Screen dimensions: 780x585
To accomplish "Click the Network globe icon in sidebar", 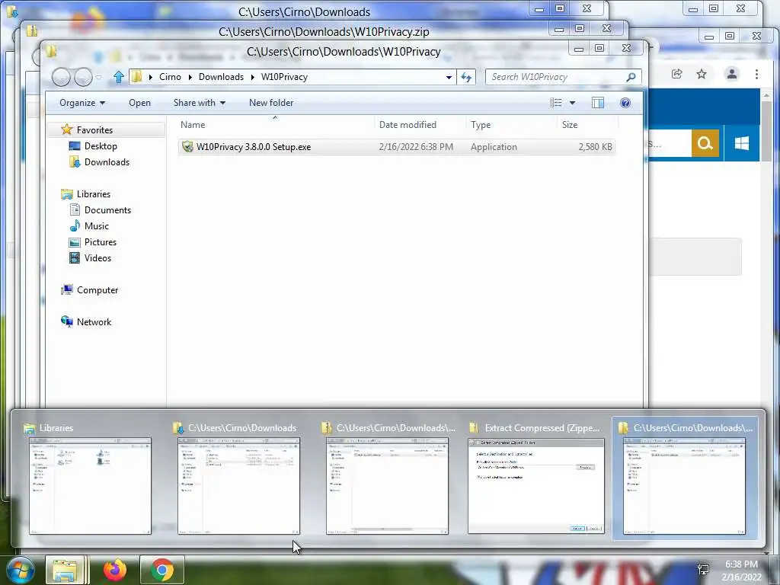I will point(67,322).
